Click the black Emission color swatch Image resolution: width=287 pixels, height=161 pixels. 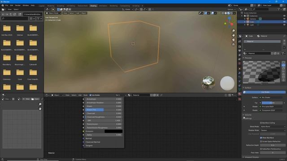tap(113, 131)
